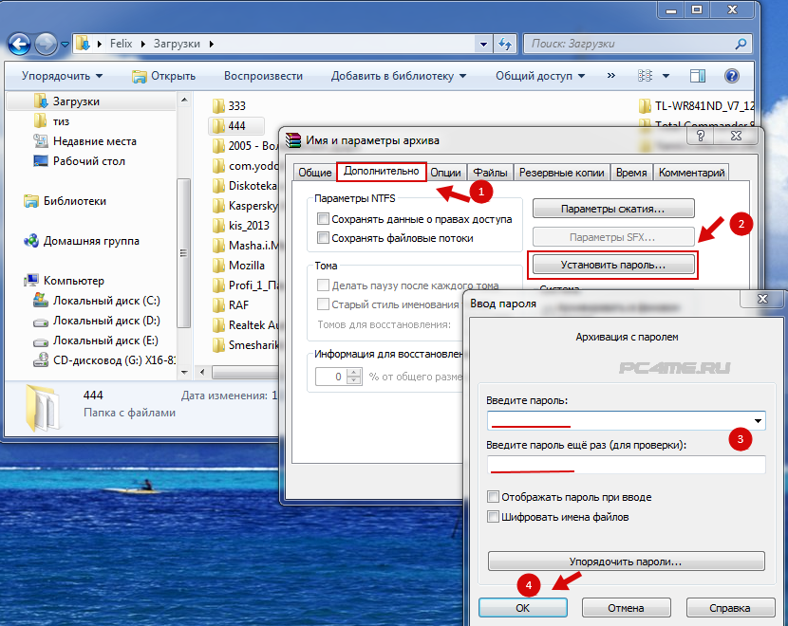Click the Открыть toolbar button

click(x=164, y=76)
